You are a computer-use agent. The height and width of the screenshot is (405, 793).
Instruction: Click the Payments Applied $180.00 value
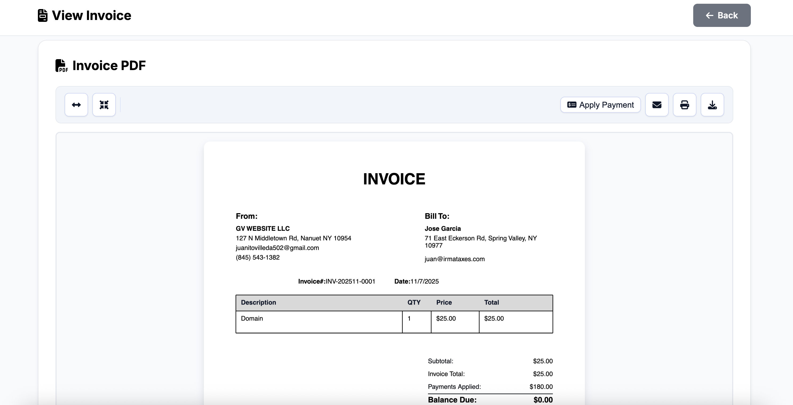coord(541,387)
